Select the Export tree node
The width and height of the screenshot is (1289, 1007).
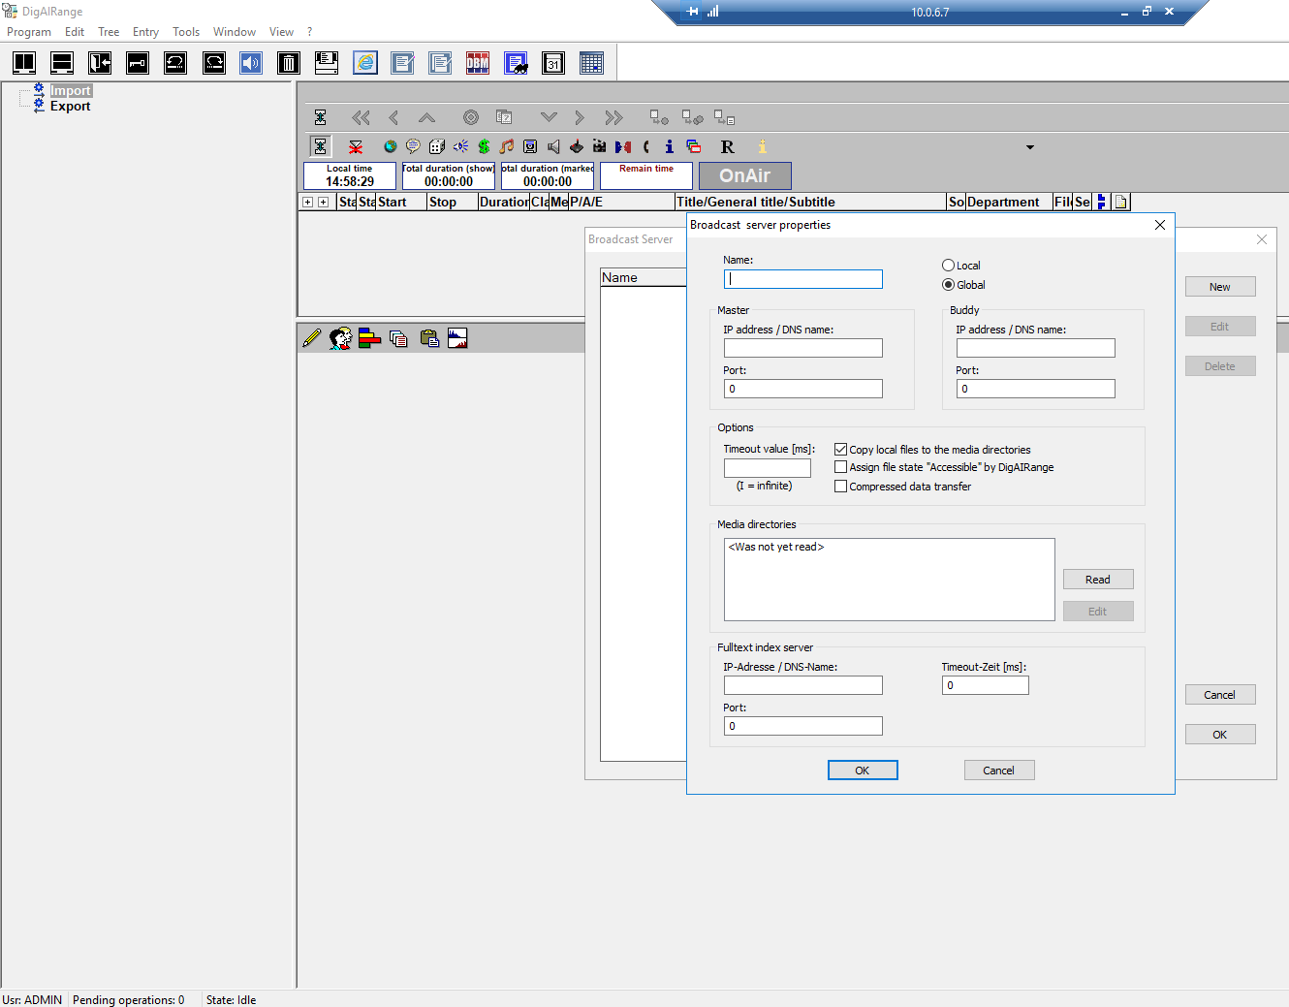(70, 107)
